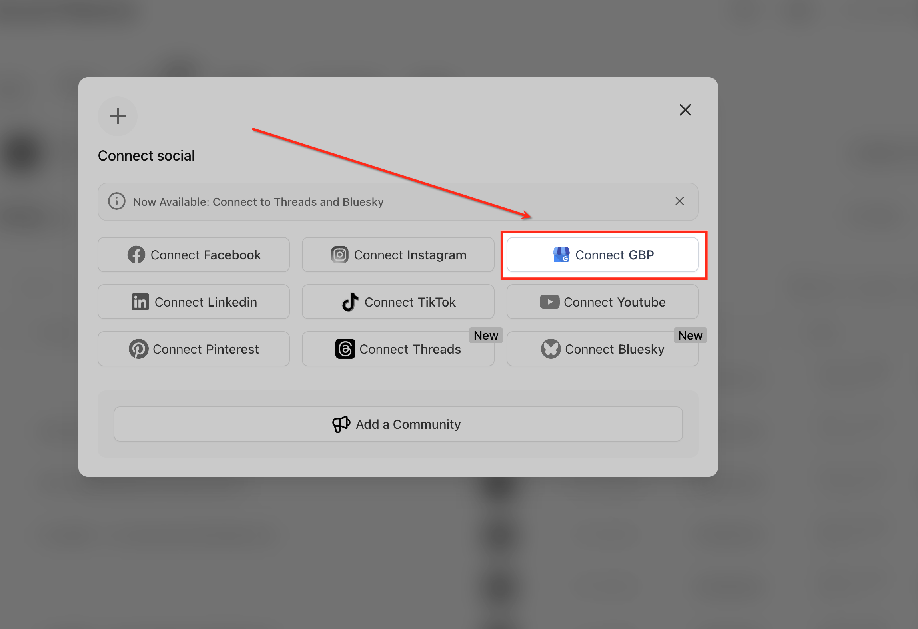
Task: Close the Connect social dialog
Action: [685, 110]
